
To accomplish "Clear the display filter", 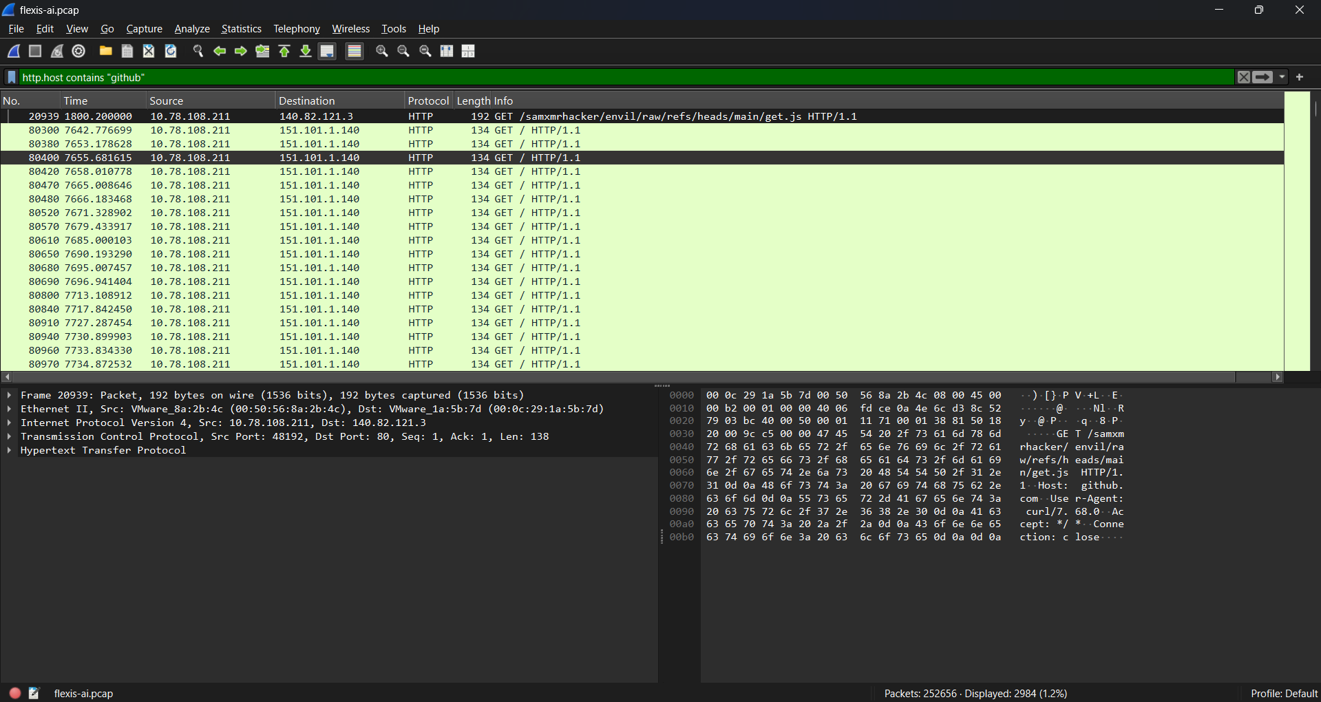I will click(x=1243, y=77).
